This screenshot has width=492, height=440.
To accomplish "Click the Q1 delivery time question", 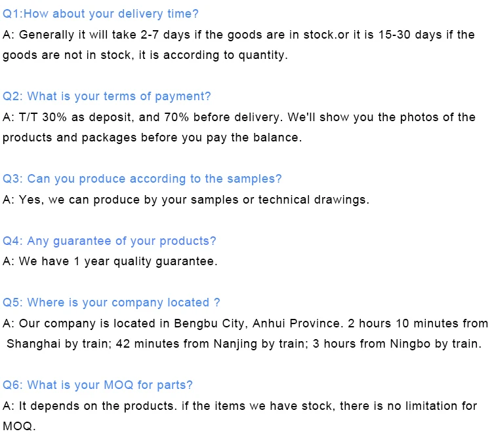I will click(x=100, y=14).
